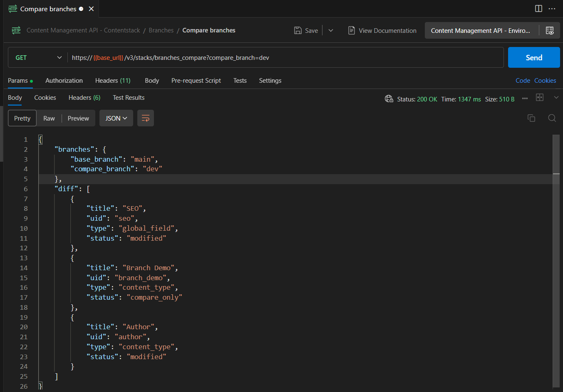This screenshot has height=392, width=563.
Task: Select the response Body tab
Action: point(15,98)
